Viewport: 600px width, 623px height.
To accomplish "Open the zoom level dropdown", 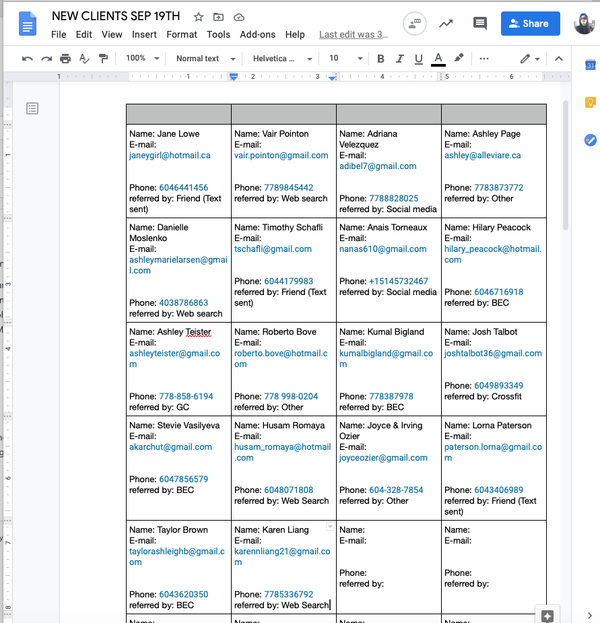I will click(x=143, y=59).
